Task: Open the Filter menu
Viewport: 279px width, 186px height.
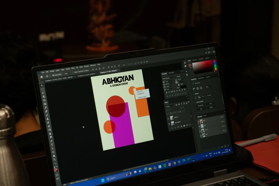Action: pyautogui.click(x=73, y=68)
